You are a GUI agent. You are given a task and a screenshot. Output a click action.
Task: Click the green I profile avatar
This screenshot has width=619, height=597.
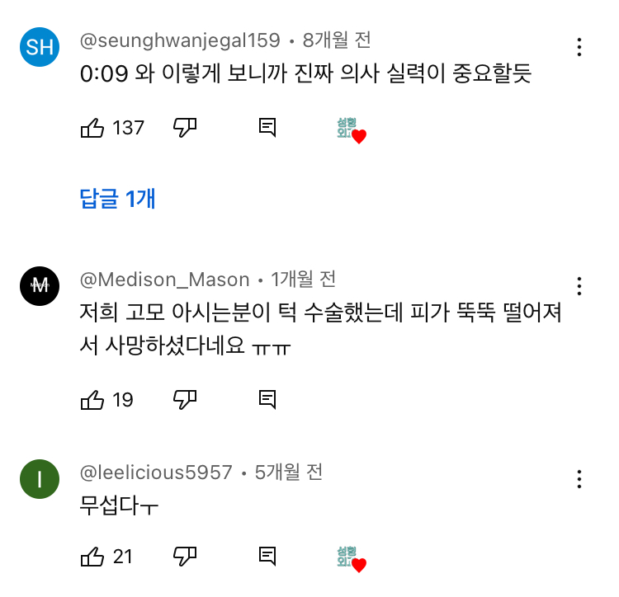point(40,479)
